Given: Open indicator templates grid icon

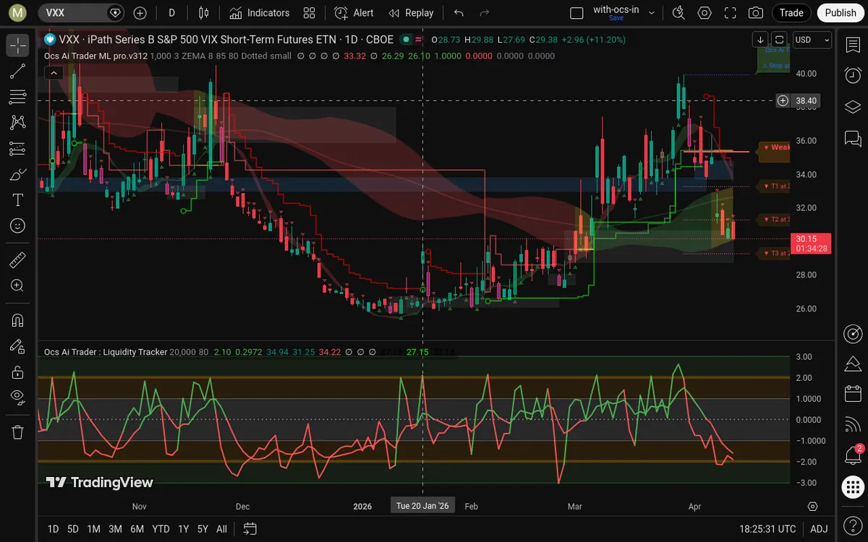Looking at the screenshot, I should click(x=310, y=13).
